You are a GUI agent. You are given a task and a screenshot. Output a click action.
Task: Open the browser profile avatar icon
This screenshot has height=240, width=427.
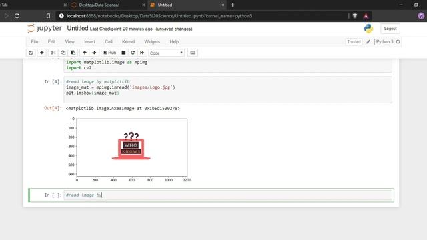point(421,16)
